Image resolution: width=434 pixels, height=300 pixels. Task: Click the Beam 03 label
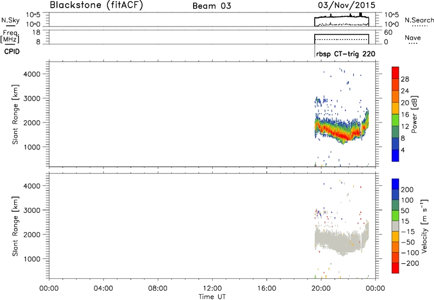coord(212,6)
